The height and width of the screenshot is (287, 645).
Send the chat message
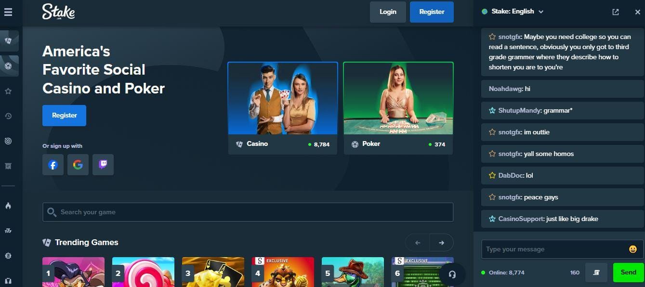coord(628,273)
